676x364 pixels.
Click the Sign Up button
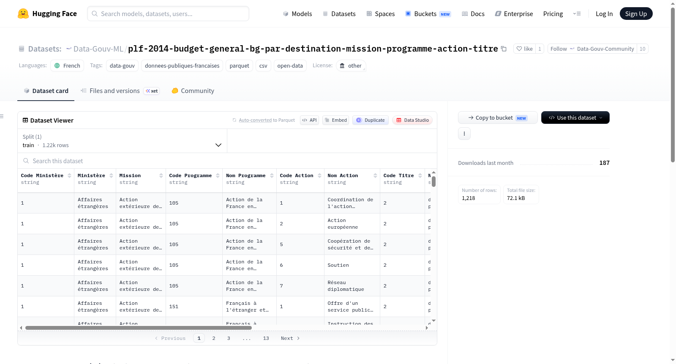point(636,14)
